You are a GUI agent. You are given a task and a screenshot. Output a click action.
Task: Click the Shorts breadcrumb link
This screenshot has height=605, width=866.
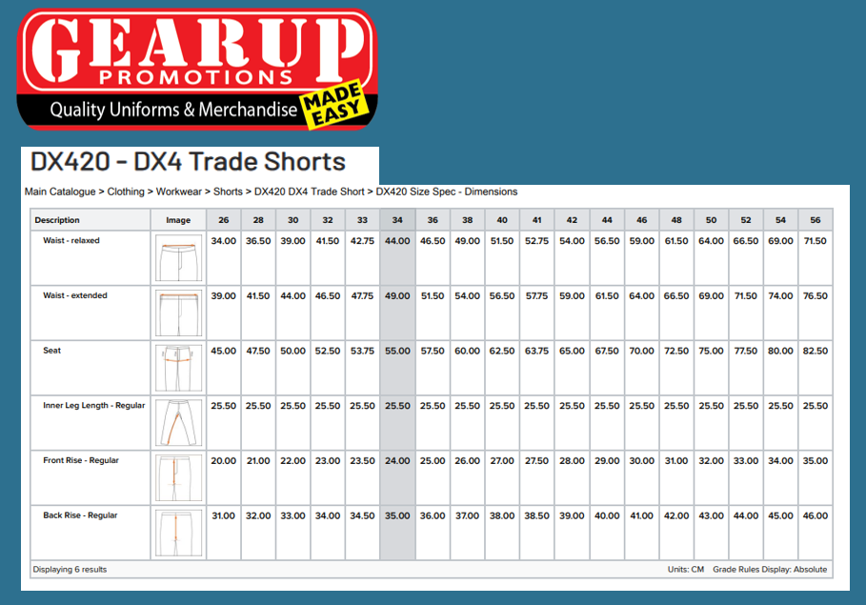click(228, 192)
